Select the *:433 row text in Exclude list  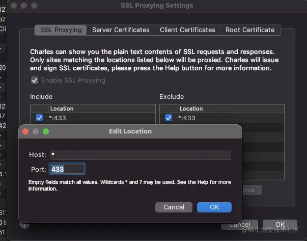coord(187,118)
